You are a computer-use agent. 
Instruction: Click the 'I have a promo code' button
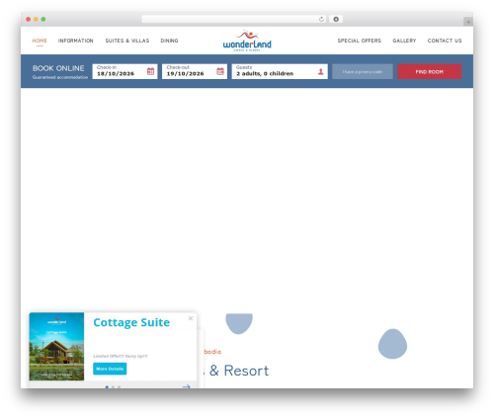363,71
